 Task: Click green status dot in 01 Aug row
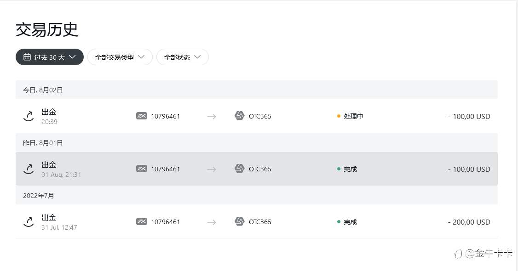[339, 169]
